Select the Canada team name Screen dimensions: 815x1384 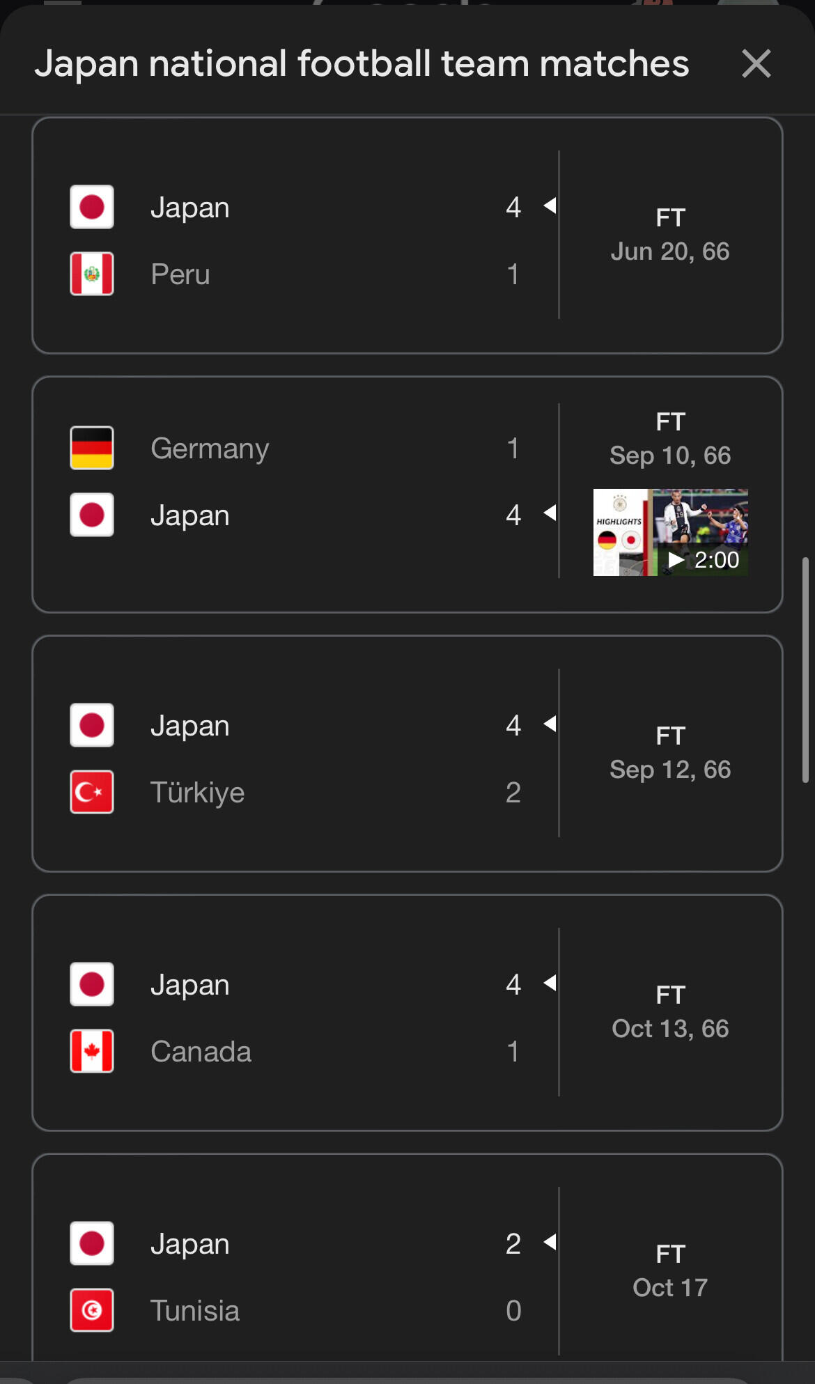201,1052
